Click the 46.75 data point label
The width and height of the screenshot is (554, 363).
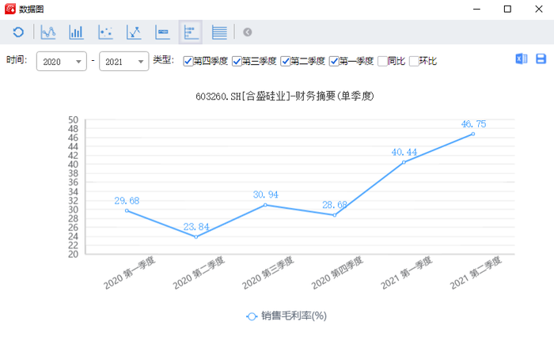pyautogui.click(x=473, y=124)
